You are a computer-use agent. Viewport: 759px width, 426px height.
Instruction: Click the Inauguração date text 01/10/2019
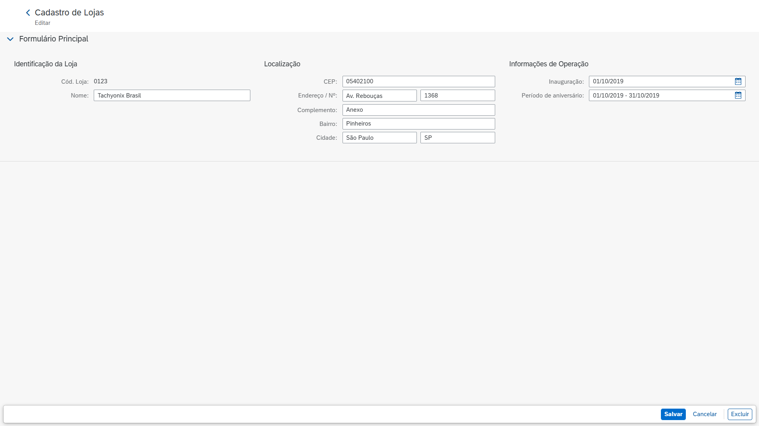pos(608,81)
